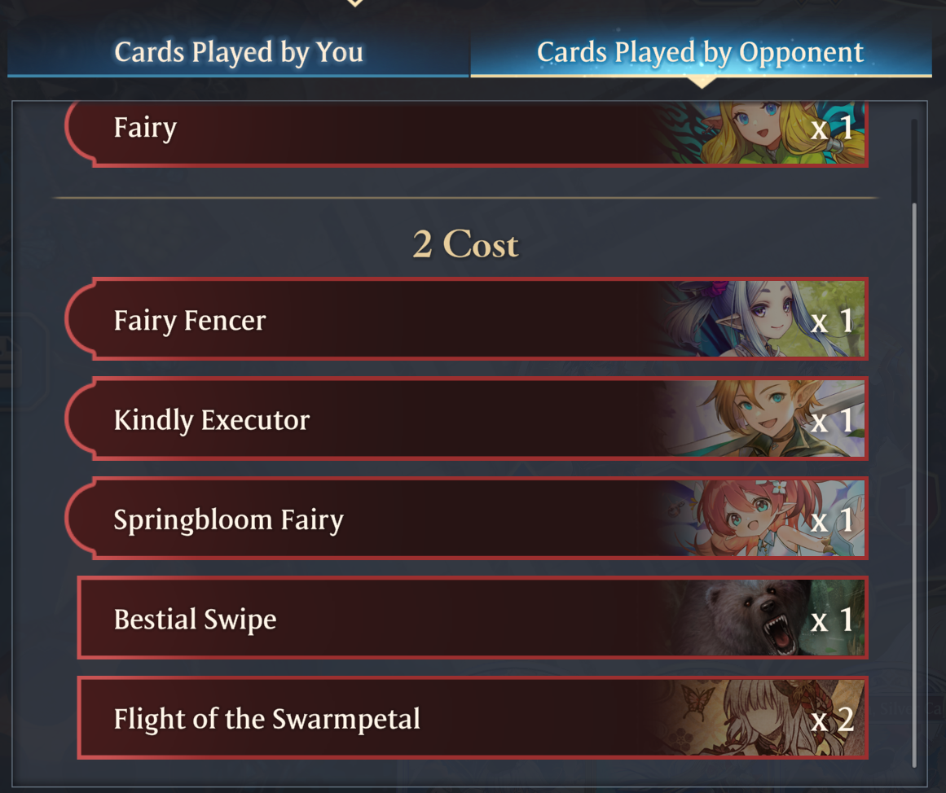Click the Kindly Executor portrait art
The height and width of the screenshot is (793, 946).
pos(760,418)
